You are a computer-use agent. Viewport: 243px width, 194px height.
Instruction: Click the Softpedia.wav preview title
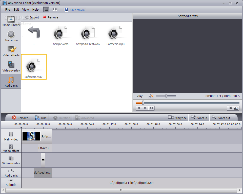click(x=188, y=16)
